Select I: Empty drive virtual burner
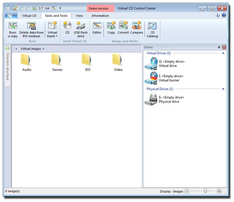Image resolution: width=234 pixels, height=202 pixels. pos(164,78)
